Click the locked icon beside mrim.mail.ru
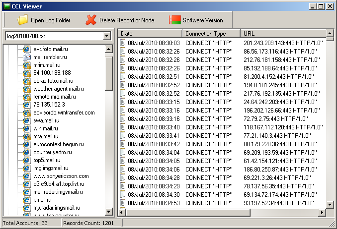337x229 pixels. [27, 65]
